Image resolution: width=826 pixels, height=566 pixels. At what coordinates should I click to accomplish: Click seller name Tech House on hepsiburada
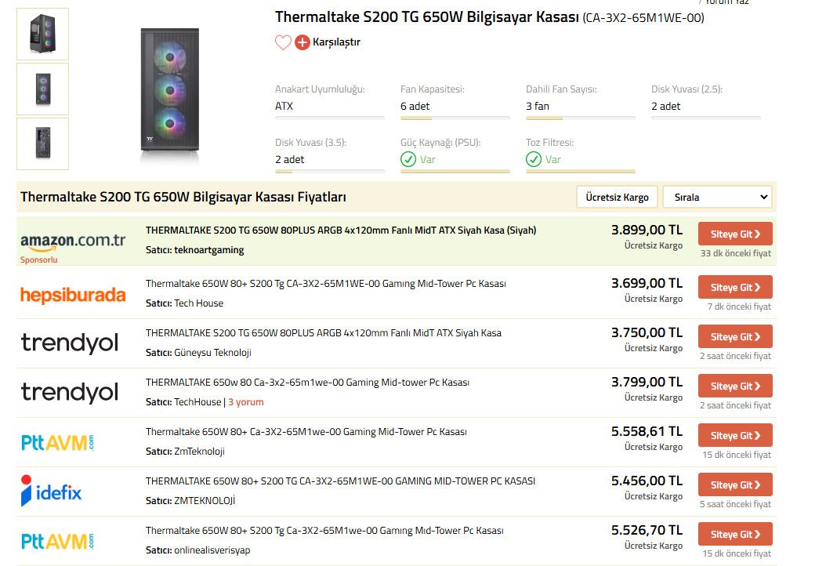[x=198, y=303]
